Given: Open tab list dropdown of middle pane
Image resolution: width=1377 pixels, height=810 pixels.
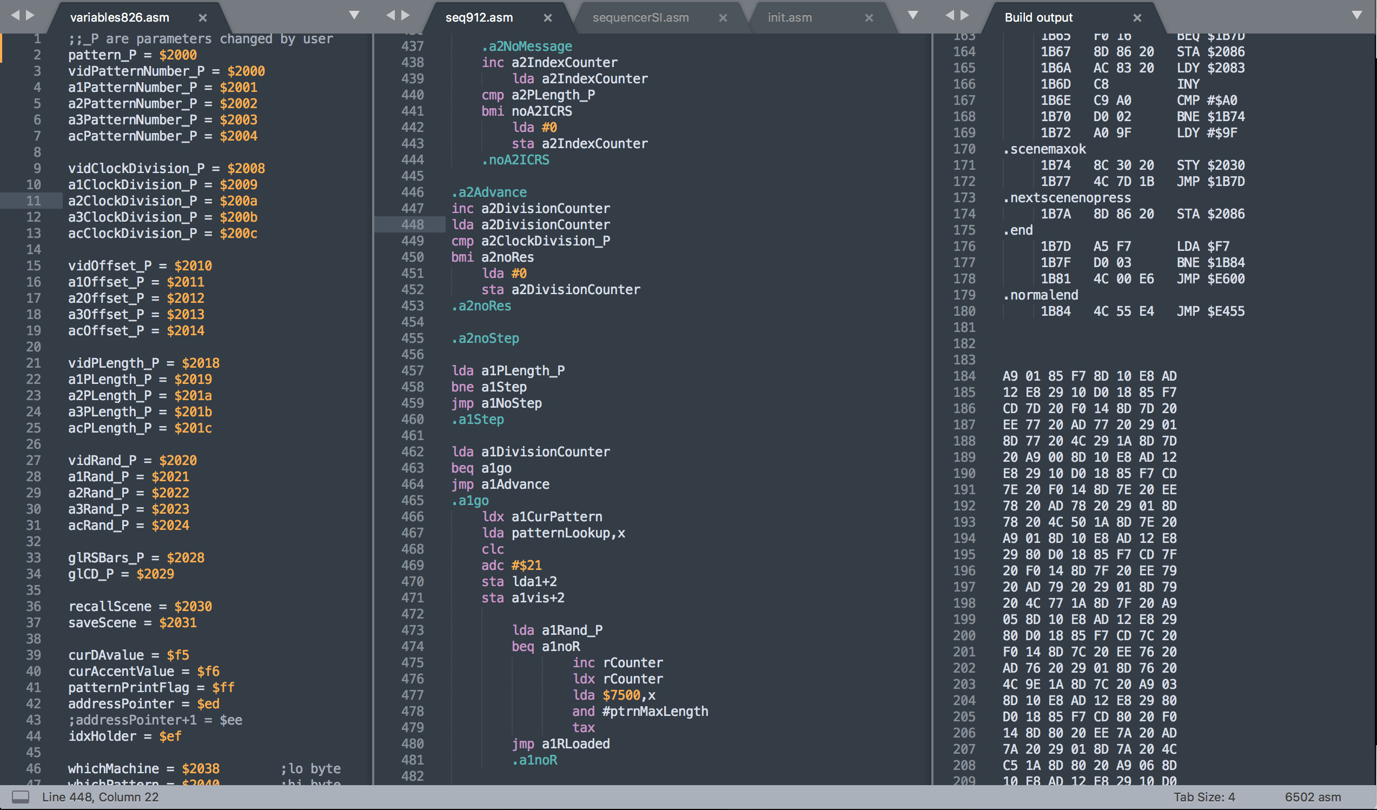Looking at the screenshot, I should coord(912,15).
